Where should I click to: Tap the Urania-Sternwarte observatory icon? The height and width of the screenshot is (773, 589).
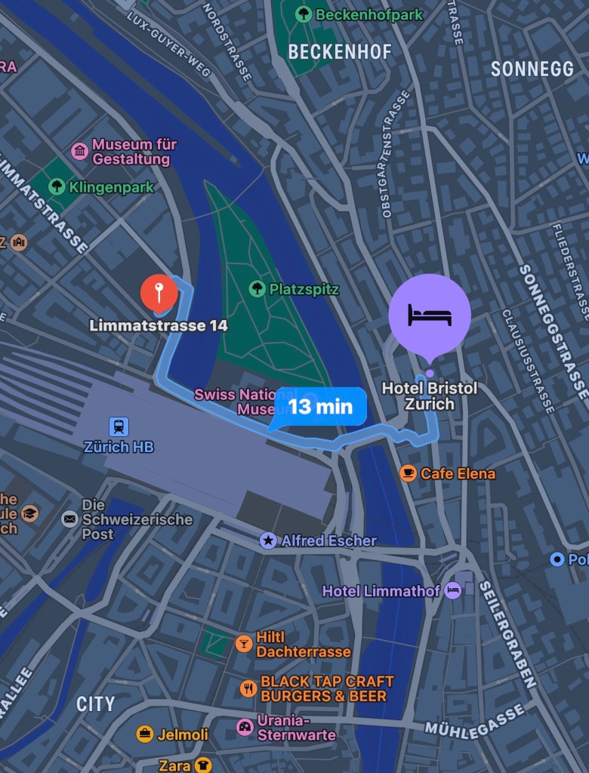click(245, 727)
